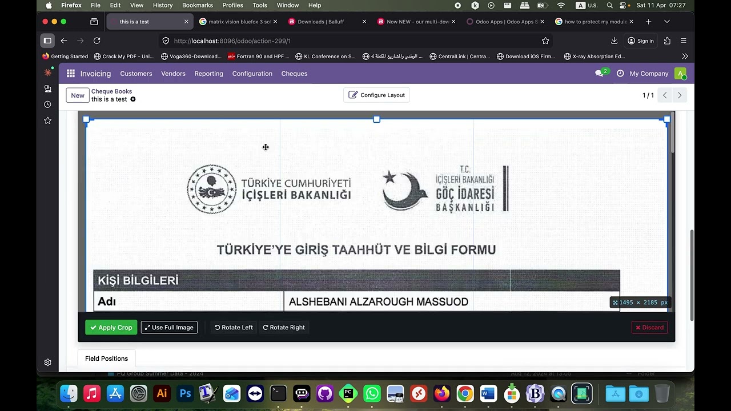Open GitHub Desktop from the Dock
The image size is (731, 411).
click(325, 393)
